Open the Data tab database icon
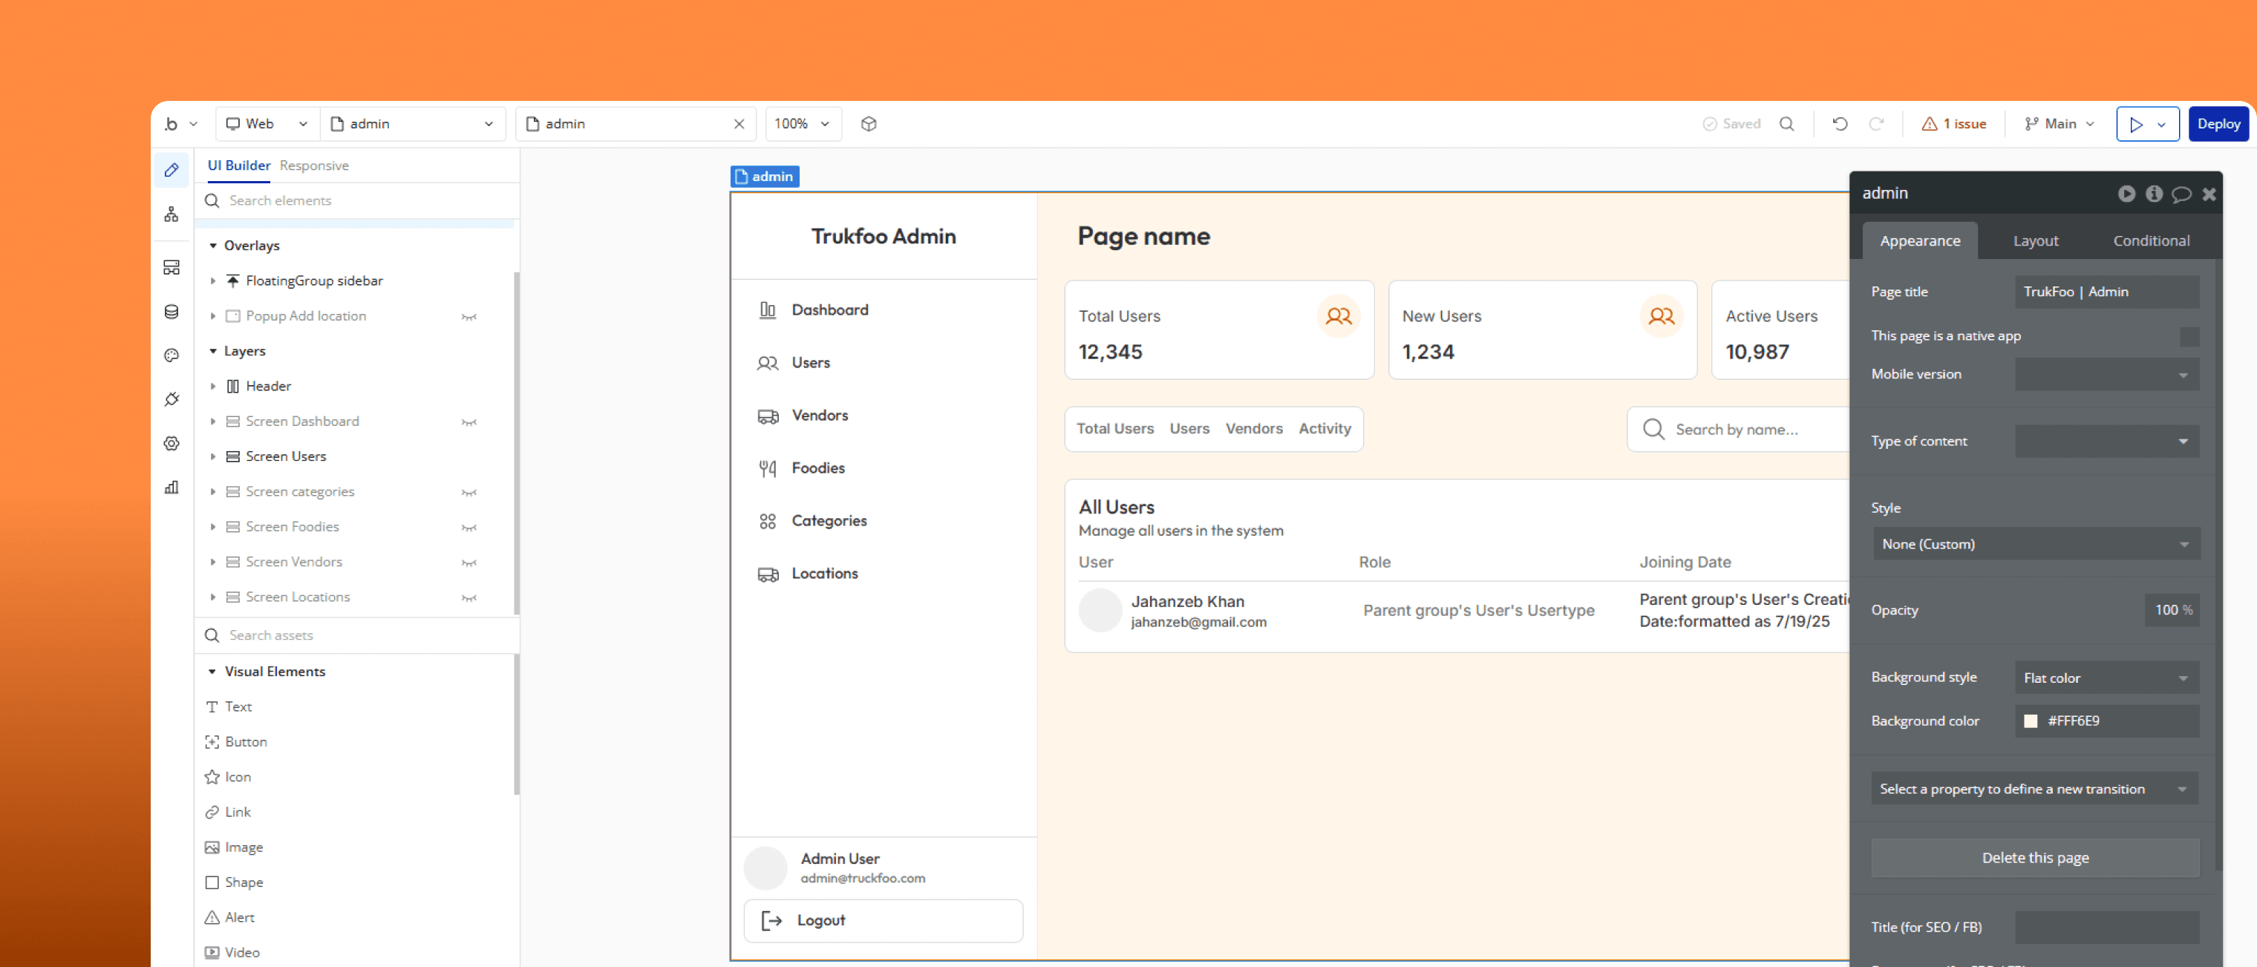 (172, 312)
